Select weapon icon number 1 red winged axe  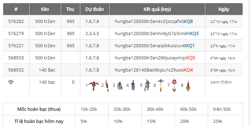pyautogui.click(x=94, y=86)
